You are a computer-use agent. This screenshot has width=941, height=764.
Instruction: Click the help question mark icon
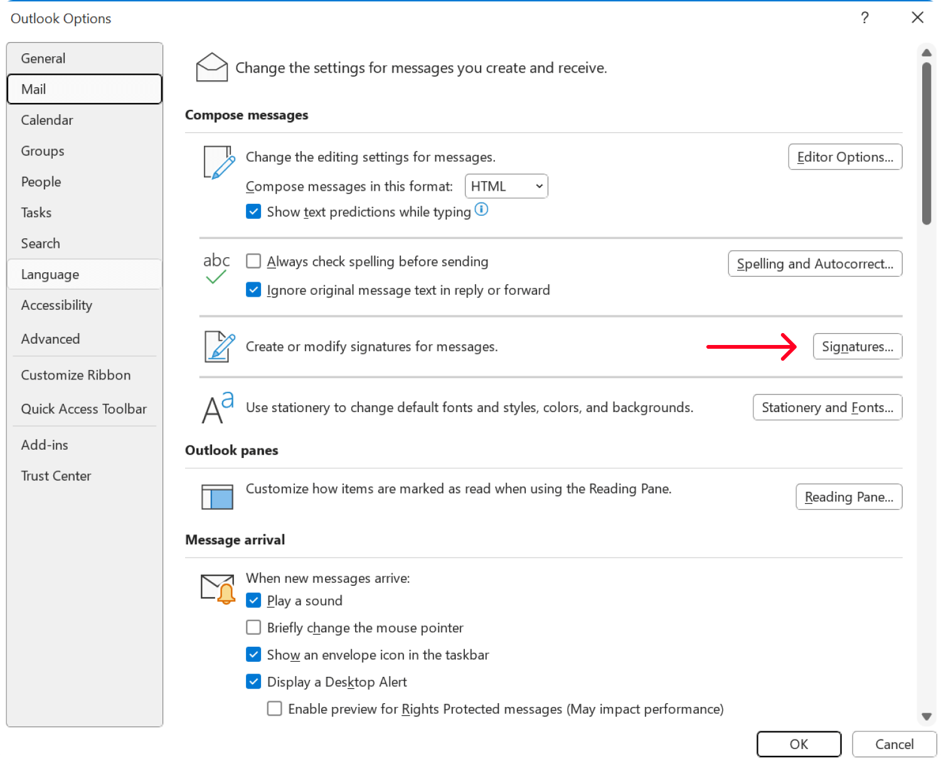[864, 18]
